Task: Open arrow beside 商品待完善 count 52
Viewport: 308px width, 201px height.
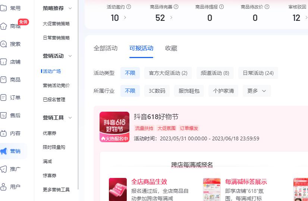Action: 171,17
